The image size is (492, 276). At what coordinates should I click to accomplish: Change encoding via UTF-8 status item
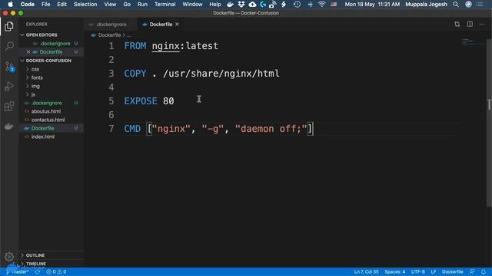tap(418, 272)
